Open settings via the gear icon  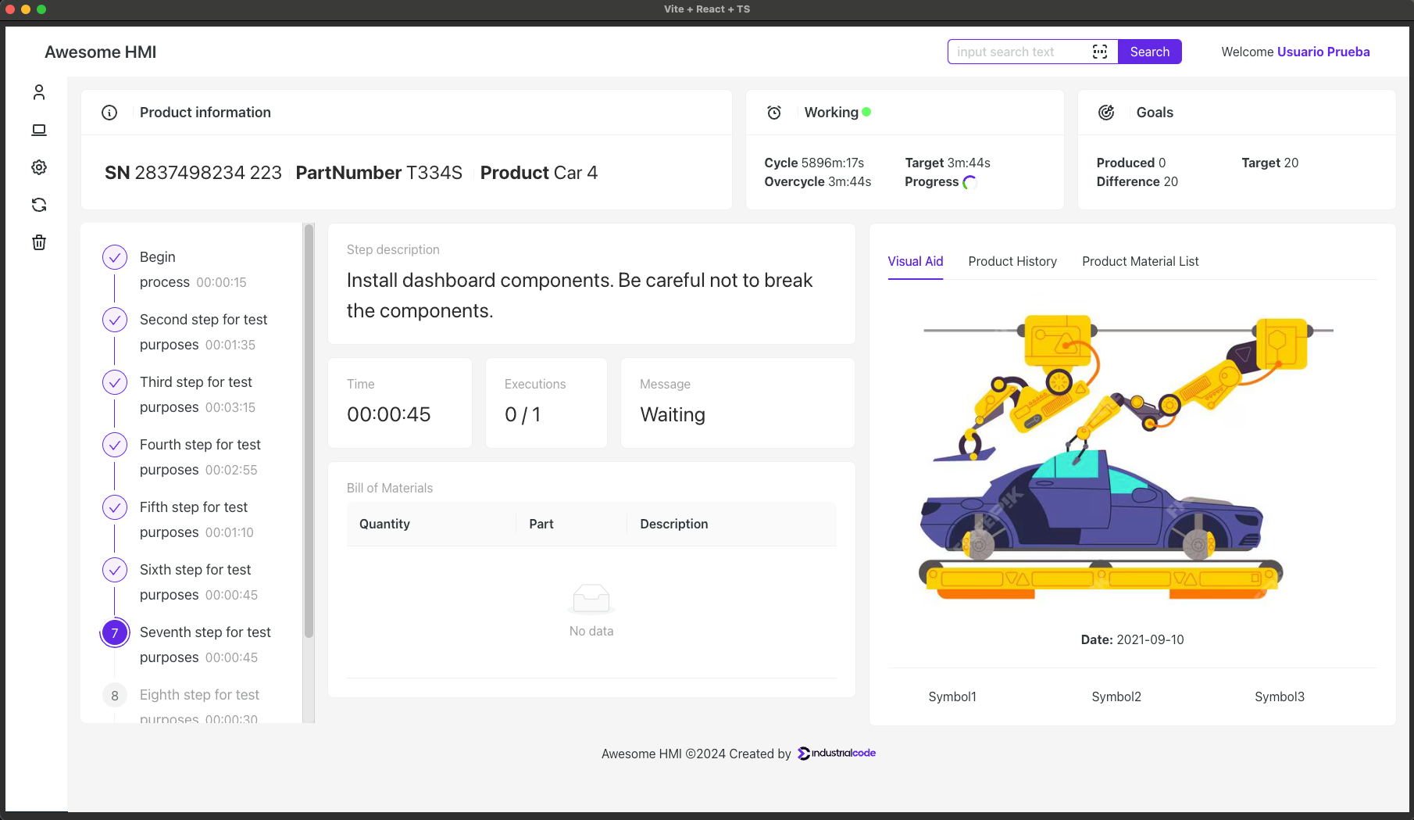[x=38, y=167]
